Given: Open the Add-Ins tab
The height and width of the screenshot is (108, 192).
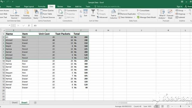Looking at the screenshot, I should 78,7.
